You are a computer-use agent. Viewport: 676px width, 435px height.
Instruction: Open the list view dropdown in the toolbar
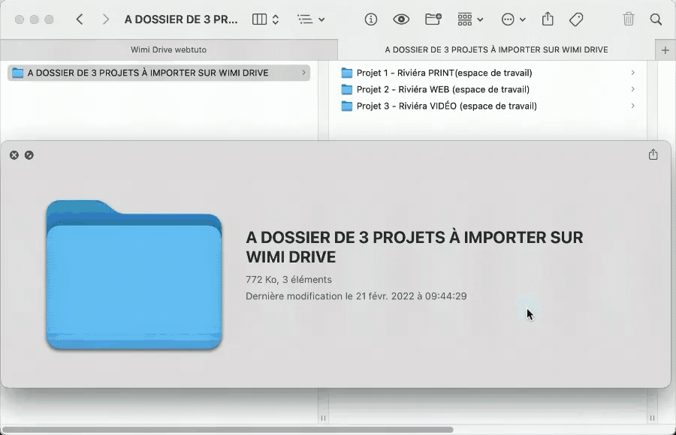tap(312, 19)
